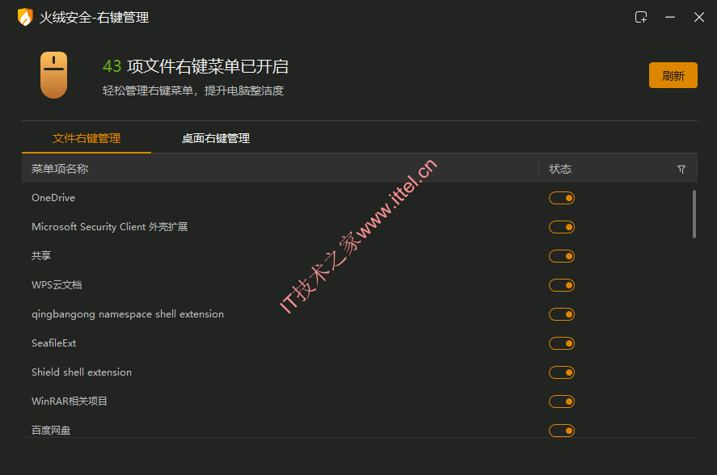Select qingbangong namespace shell extension text

(128, 314)
